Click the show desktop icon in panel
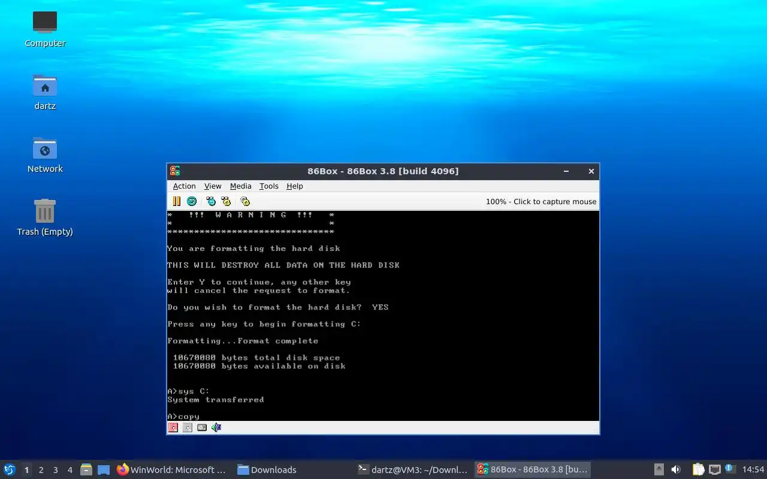 pos(104,470)
